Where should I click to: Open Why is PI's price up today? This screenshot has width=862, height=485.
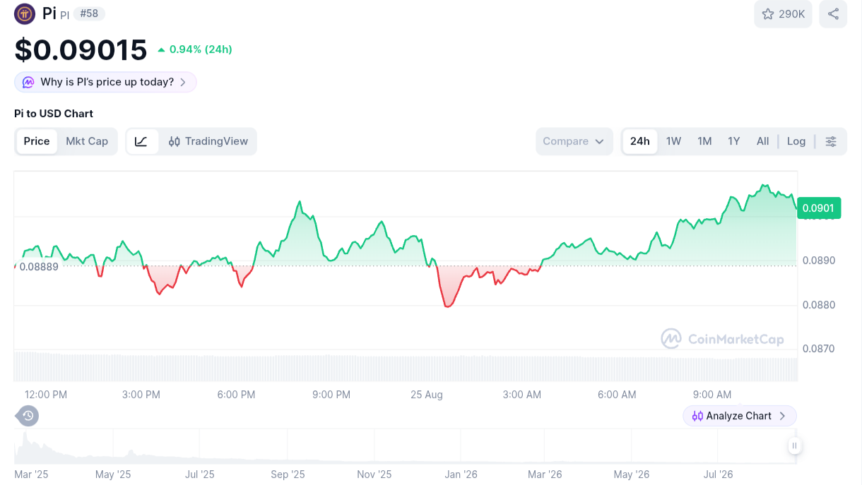(105, 82)
